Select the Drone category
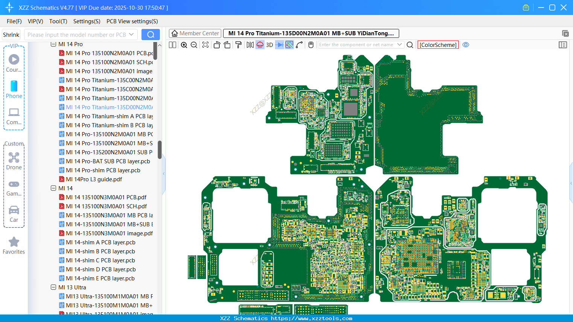The height and width of the screenshot is (322, 573). tap(14, 161)
